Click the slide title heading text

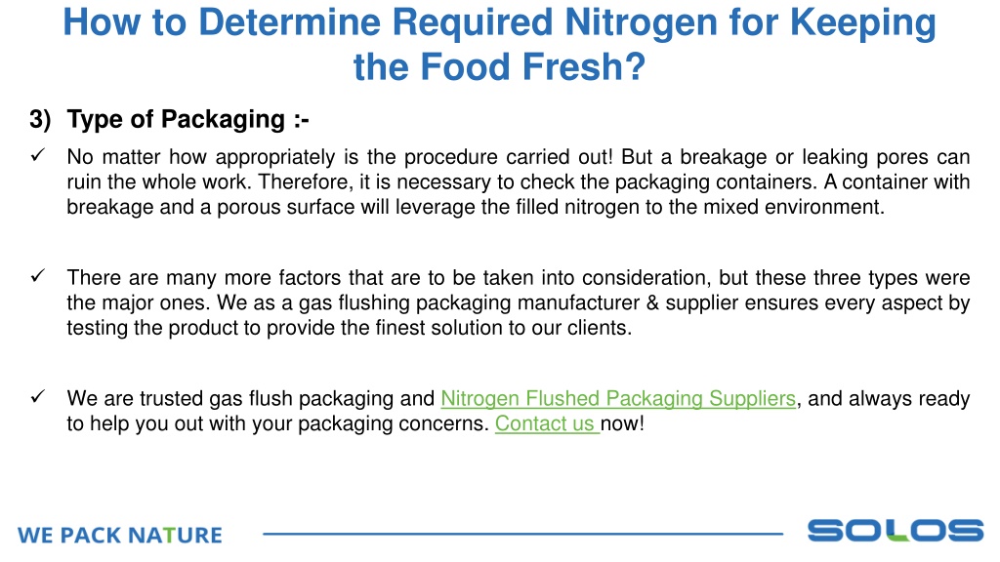[x=499, y=44]
